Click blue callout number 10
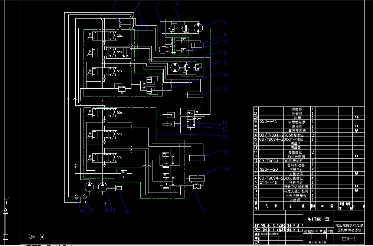Image resolution: width=373 pixels, height=246 pixels. 226,75
